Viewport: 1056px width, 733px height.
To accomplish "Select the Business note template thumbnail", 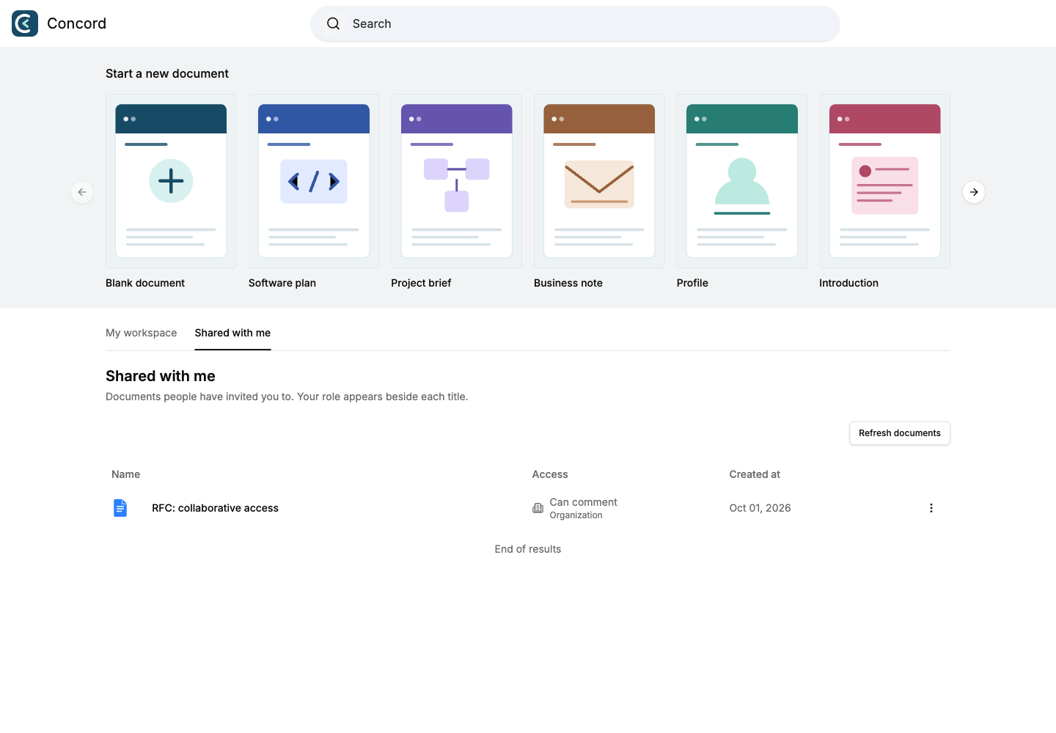I will pyautogui.click(x=599, y=181).
